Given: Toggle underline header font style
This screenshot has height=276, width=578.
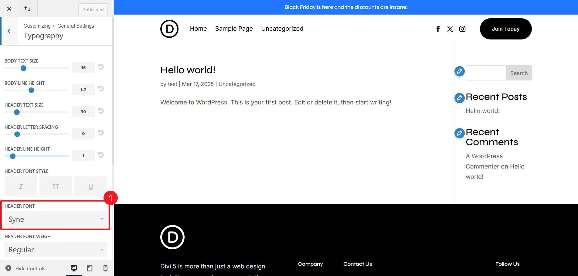Looking at the screenshot, I should click(x=90, y=186).
